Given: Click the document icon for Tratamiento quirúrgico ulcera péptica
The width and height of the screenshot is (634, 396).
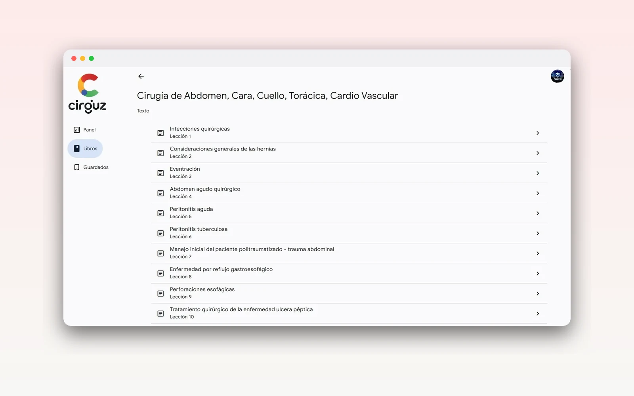Looking at the screenshot, I should click(160, 314).
